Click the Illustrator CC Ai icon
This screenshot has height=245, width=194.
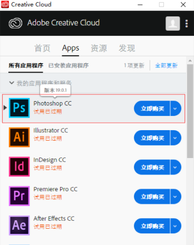pos(19,137)
